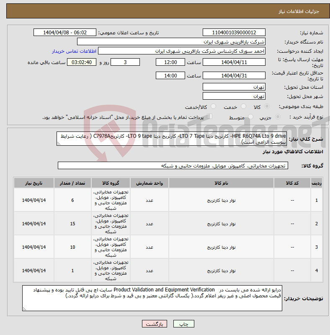Click the announcement date field 1404/04/08 - 06:02
Screen dimensions: 330x335
click(x=65, y=33)
